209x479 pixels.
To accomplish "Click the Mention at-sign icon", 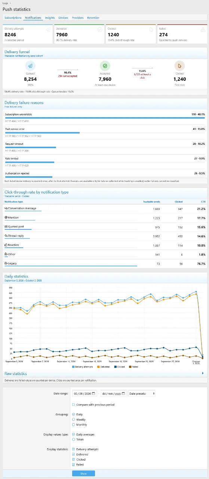I will click(x=6, y=217).
